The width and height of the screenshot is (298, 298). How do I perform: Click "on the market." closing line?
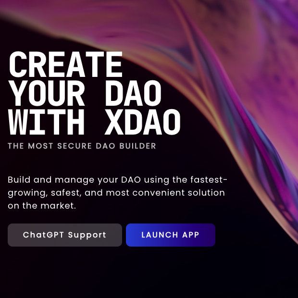[42, 206]
